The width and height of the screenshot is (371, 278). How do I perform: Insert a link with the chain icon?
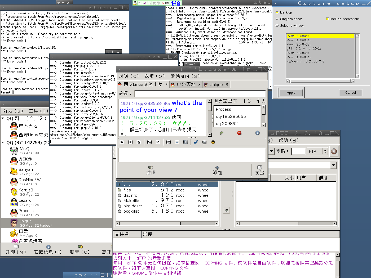pos(196,142)
